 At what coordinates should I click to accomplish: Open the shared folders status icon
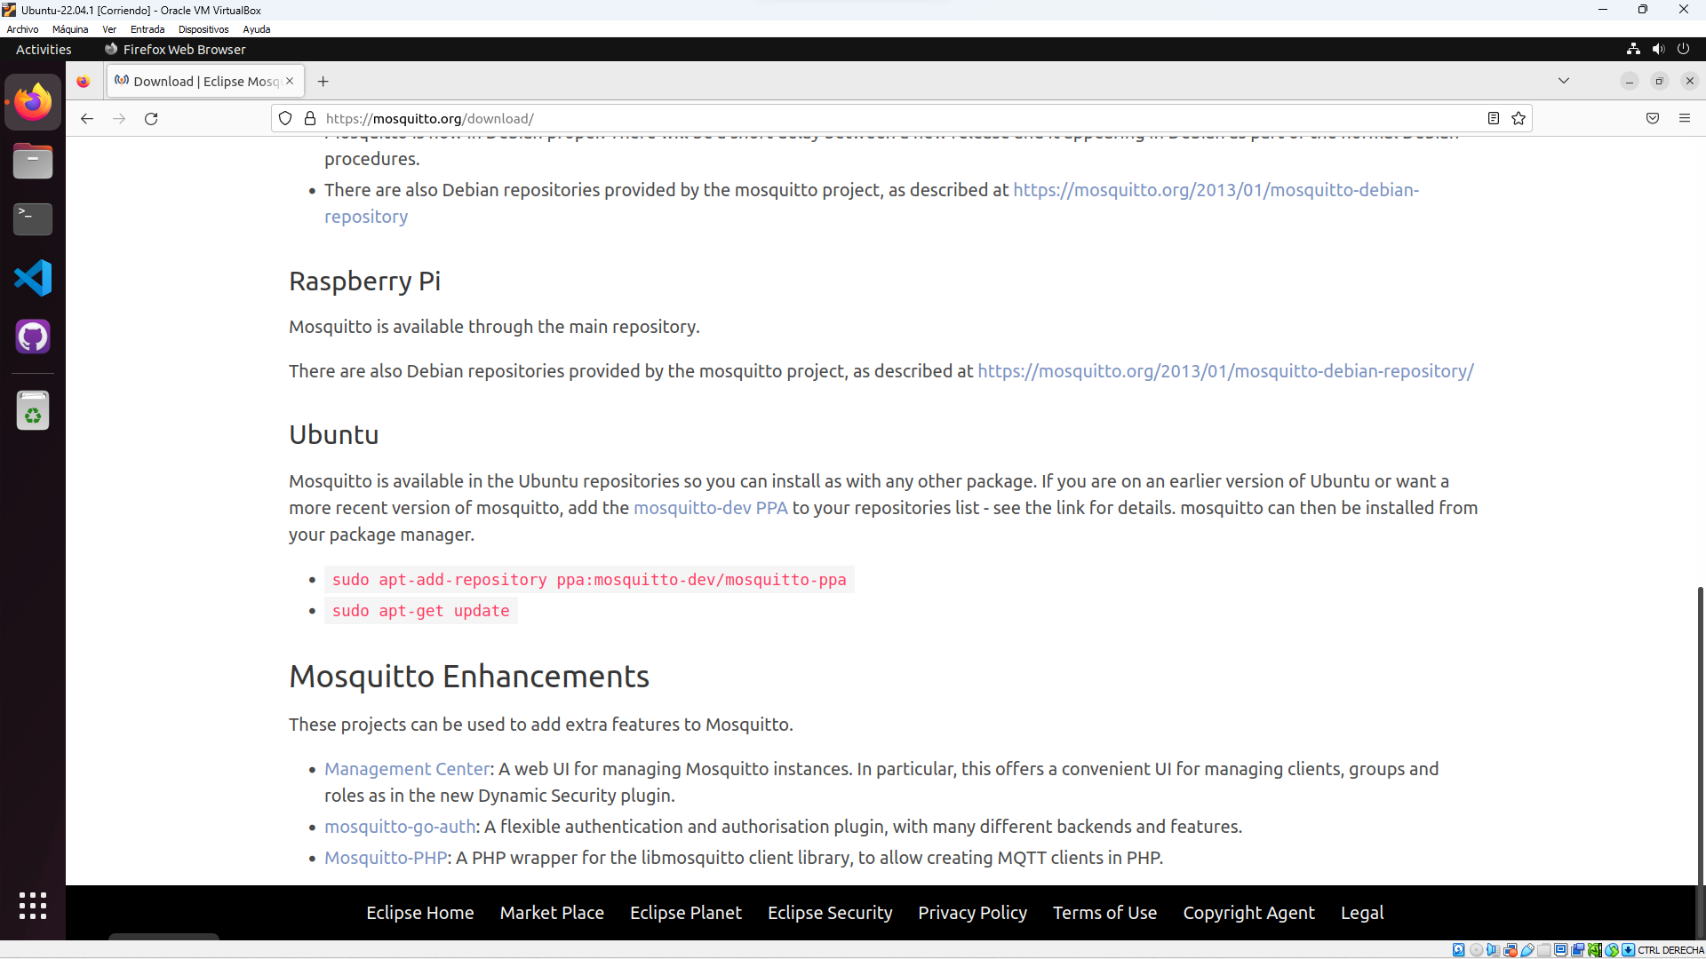(x=1547, y=950)
